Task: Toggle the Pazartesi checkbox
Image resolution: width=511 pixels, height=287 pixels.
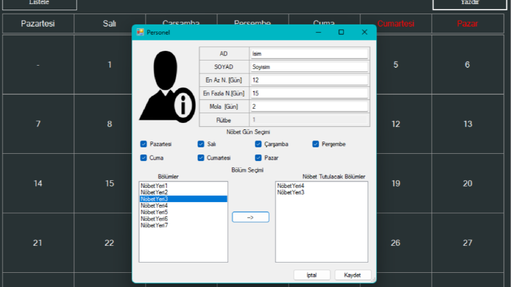Action: (144, 144)
